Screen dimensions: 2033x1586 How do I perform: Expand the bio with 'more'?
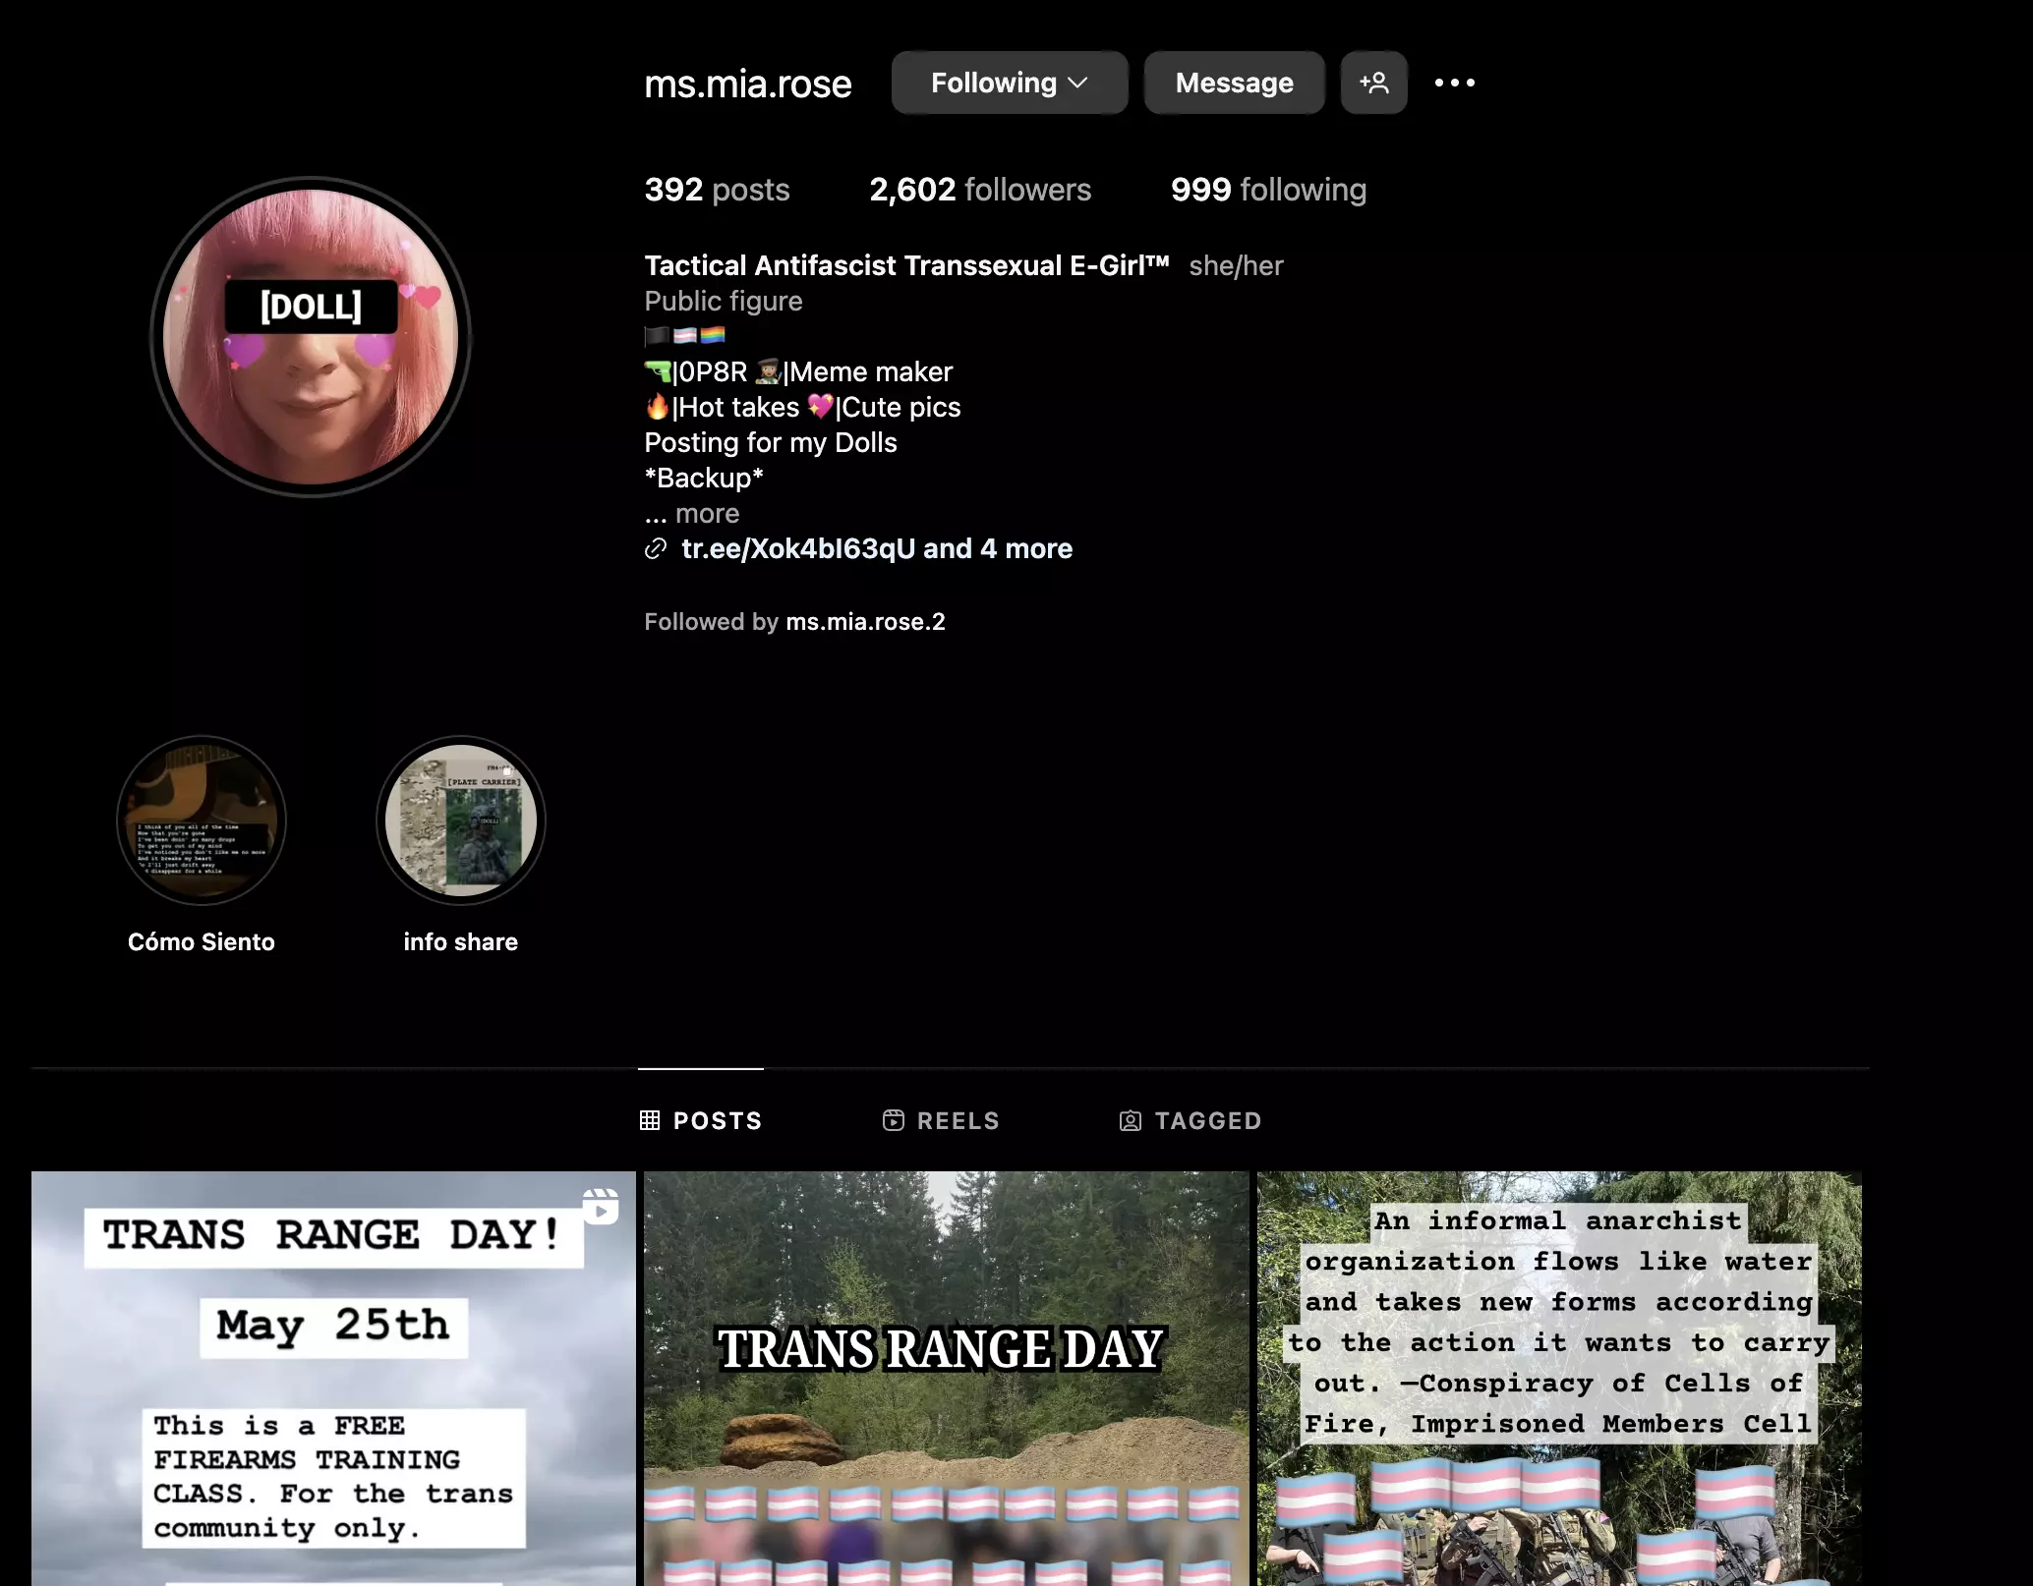707,513
